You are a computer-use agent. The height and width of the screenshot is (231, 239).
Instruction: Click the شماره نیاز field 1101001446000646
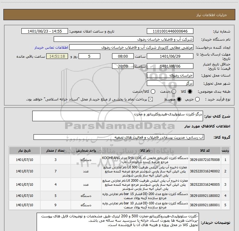click(x=170, y=31)
